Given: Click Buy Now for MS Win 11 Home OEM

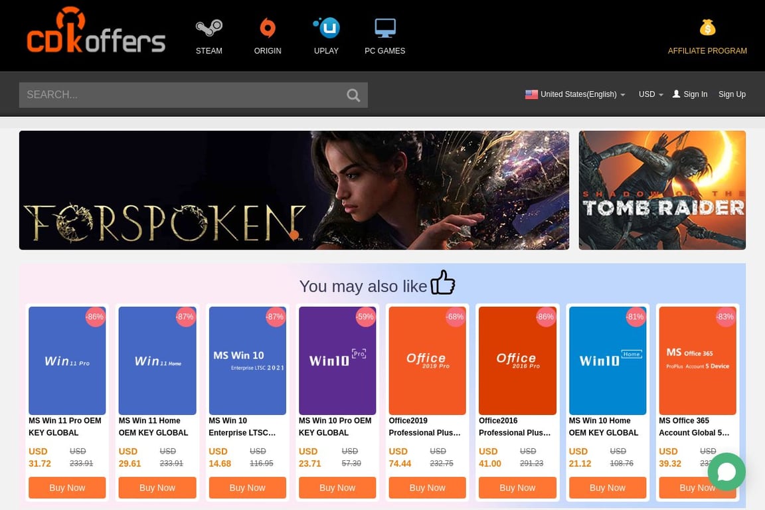Looking at the screenshot, I should [x=157, y=487].
